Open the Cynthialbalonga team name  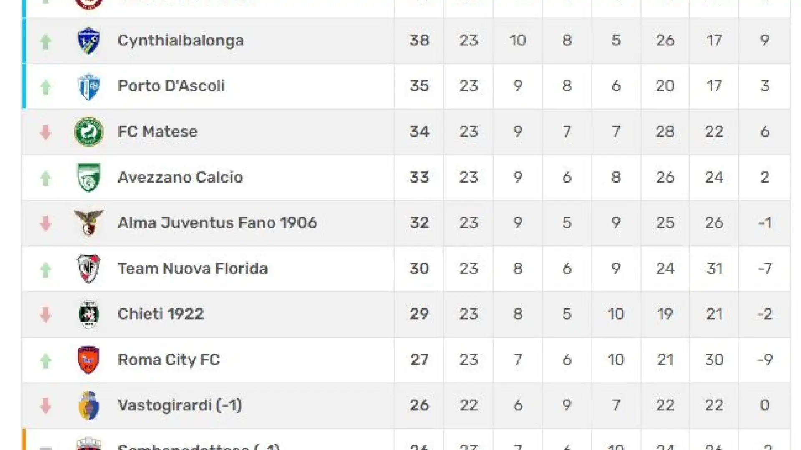point(181,41)
